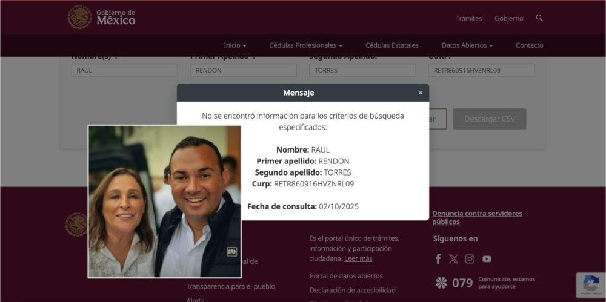The image size is (606, 302).
Task: Click the overlaid photo of two people
Action: tap(165, 201)
